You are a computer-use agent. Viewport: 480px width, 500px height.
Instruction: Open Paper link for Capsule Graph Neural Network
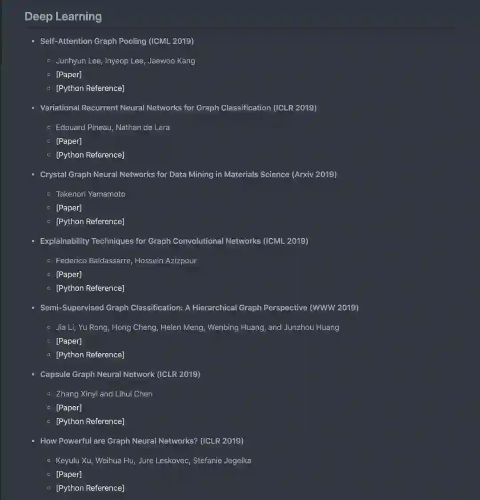pos(68,408)
